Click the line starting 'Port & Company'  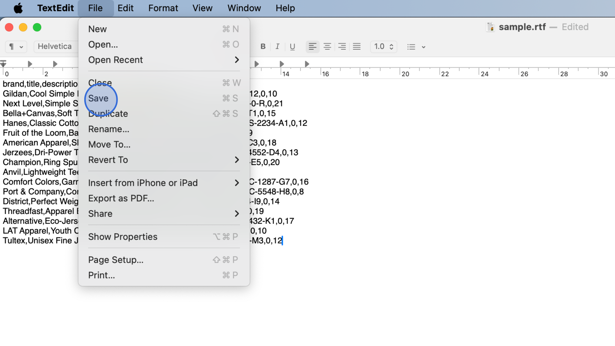click(40, 192)
